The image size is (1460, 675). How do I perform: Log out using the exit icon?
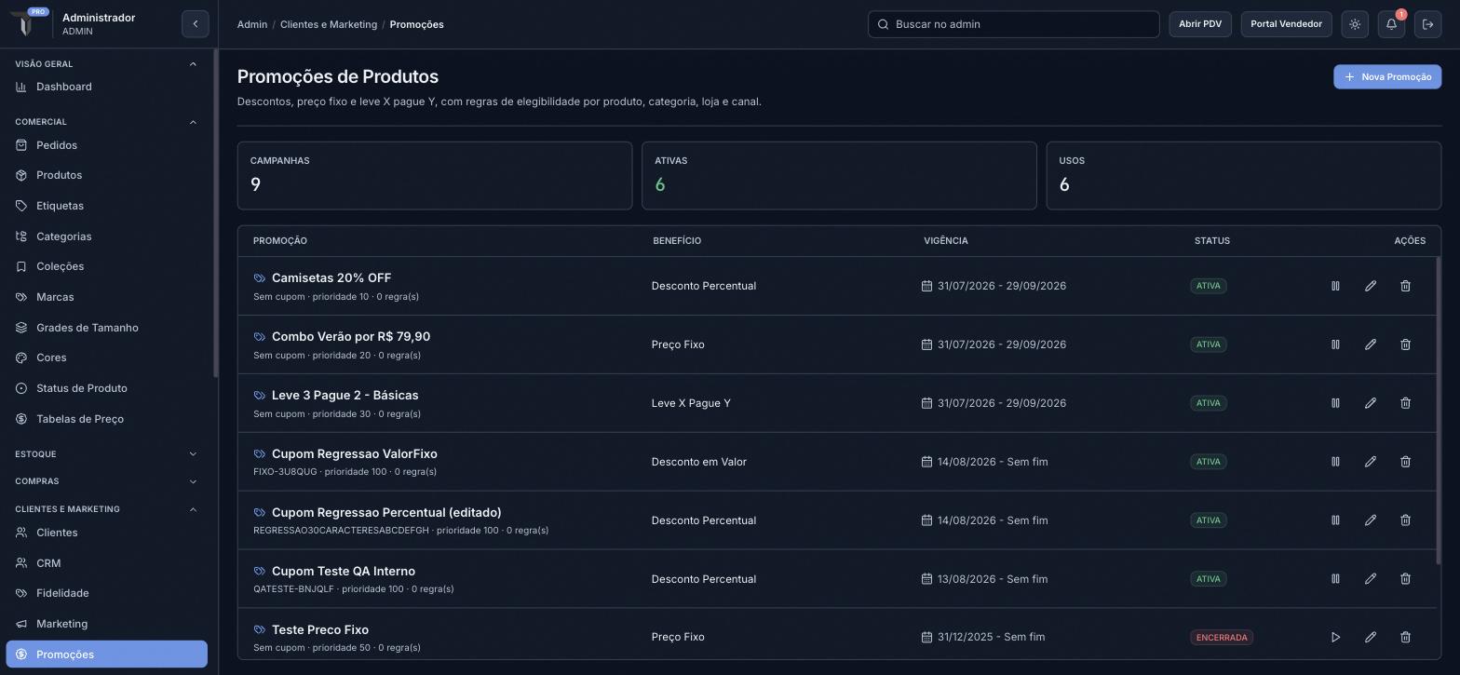1428,24
